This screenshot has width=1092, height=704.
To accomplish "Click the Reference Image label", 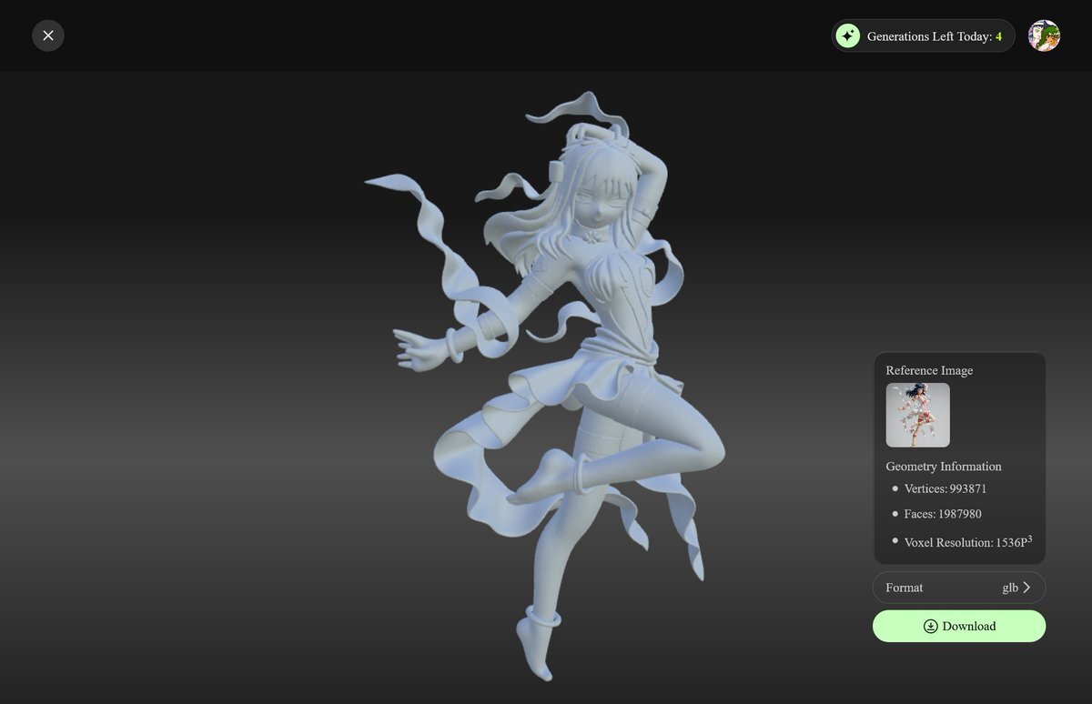I will tap(929, 370).
